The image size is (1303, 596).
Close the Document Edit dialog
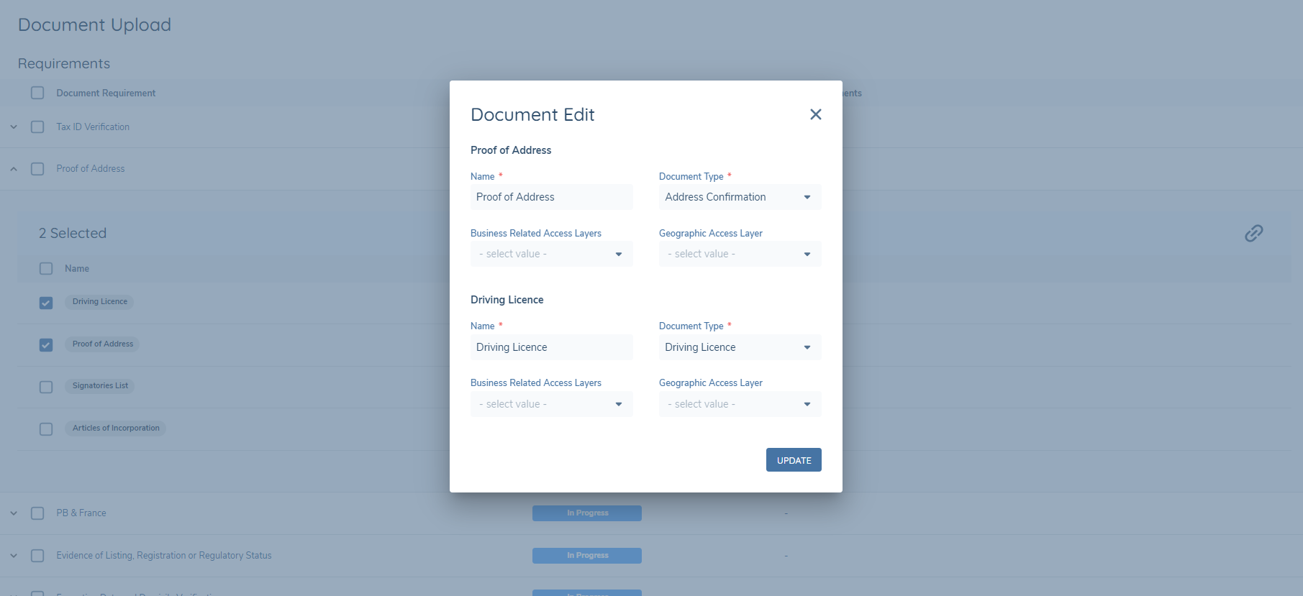(815, 114)
